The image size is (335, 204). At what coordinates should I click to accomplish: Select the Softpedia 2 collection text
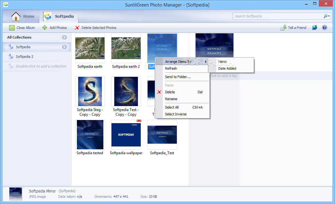point(25,57)
